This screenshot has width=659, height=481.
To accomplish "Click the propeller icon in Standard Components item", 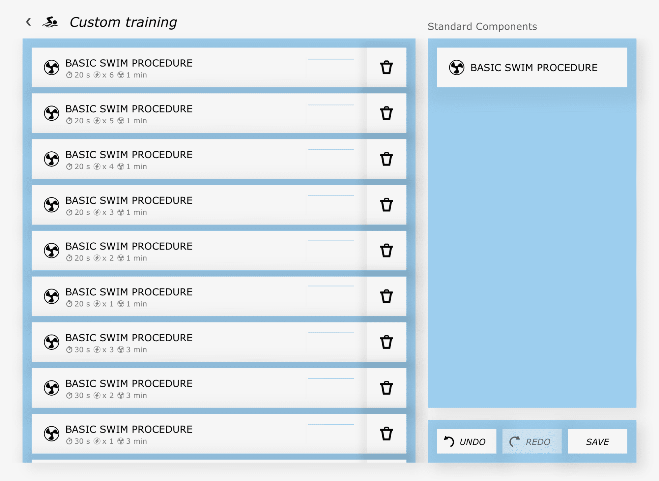I will coord(457,68).
